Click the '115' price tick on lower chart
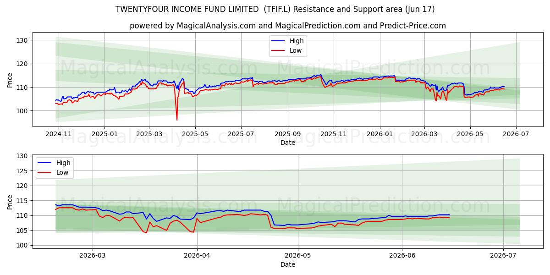550x275 pixels. 22,201
